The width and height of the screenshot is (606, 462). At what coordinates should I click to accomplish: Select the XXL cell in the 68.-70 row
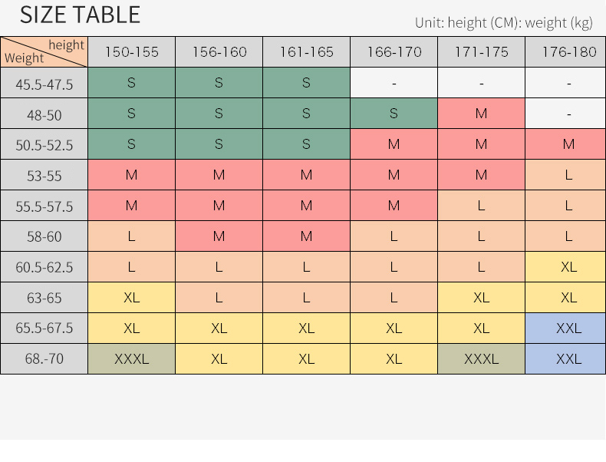click(568, 358)
